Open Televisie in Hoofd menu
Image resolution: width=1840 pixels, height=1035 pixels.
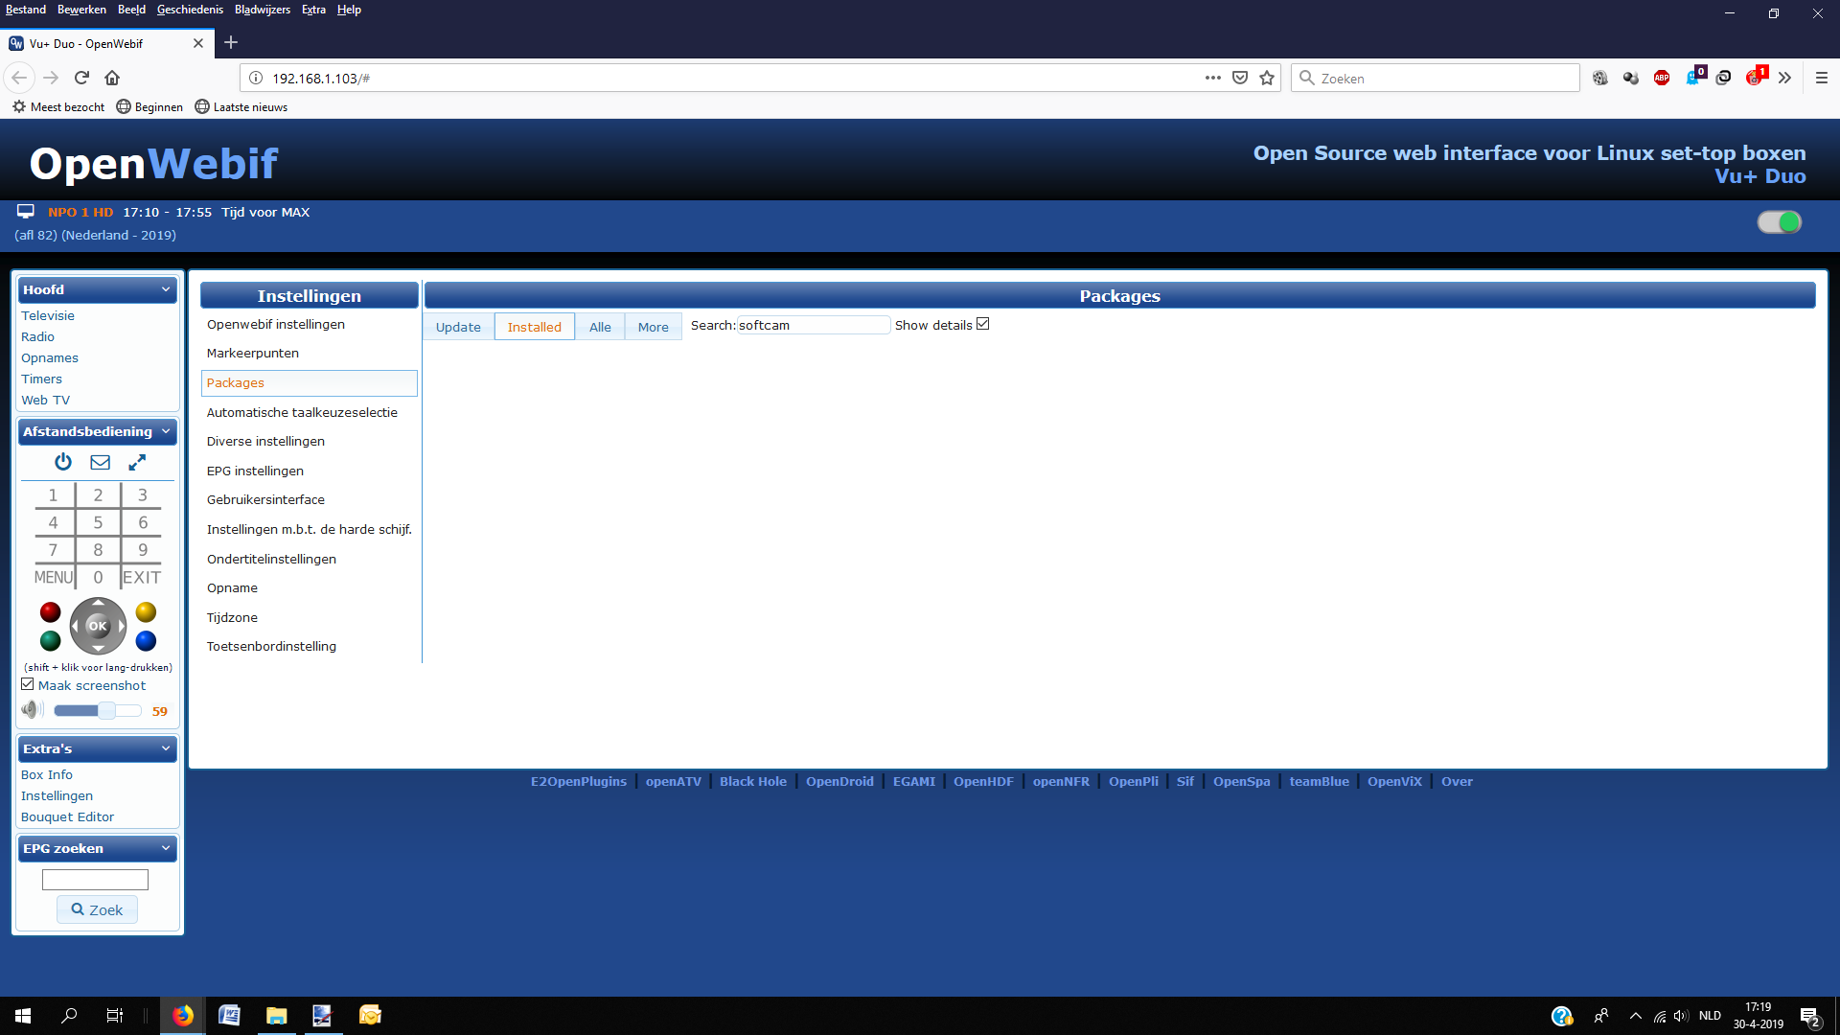click(x=48, y=315)
